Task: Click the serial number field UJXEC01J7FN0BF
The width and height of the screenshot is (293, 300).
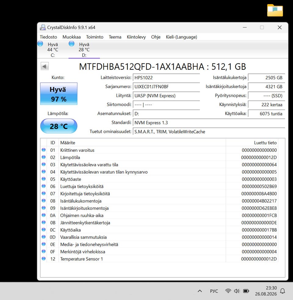Action: (166, 87)
